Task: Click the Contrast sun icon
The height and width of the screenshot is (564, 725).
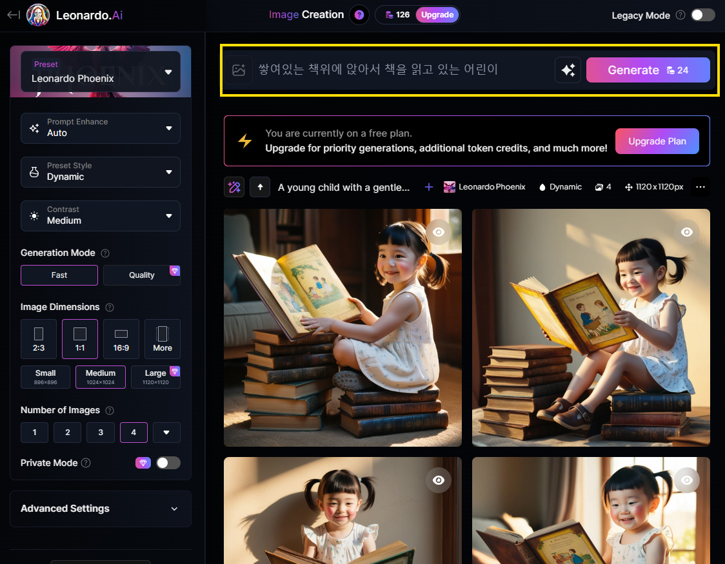Action: coord(34,216)
